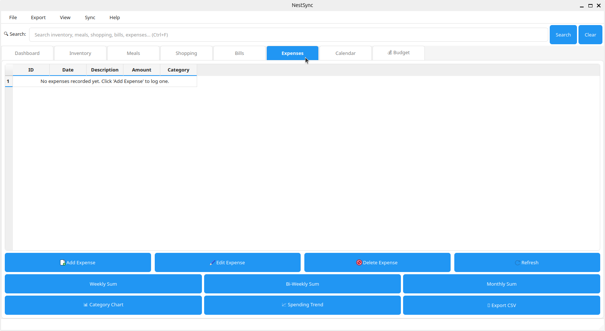
Task: Minimize the NestSync window
Action: [582, 6]
